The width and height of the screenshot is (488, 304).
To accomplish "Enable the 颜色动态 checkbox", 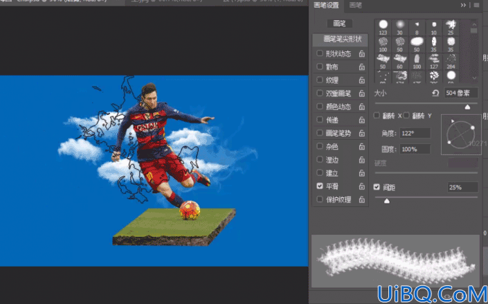I will click(320, 106).
